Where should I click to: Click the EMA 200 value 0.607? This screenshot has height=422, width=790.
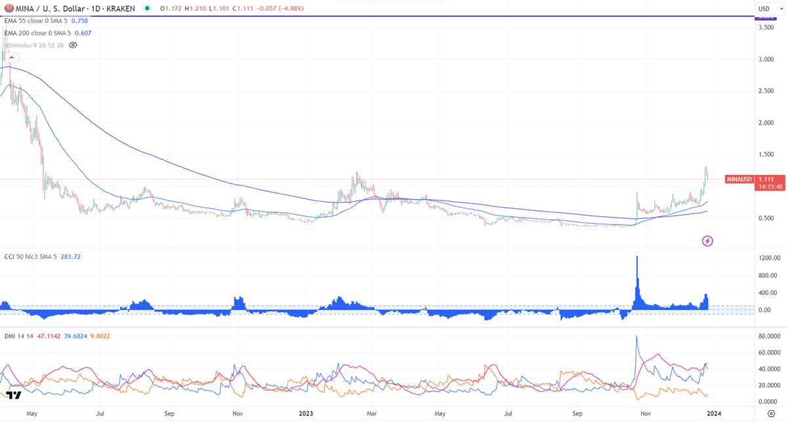[83, 33]
